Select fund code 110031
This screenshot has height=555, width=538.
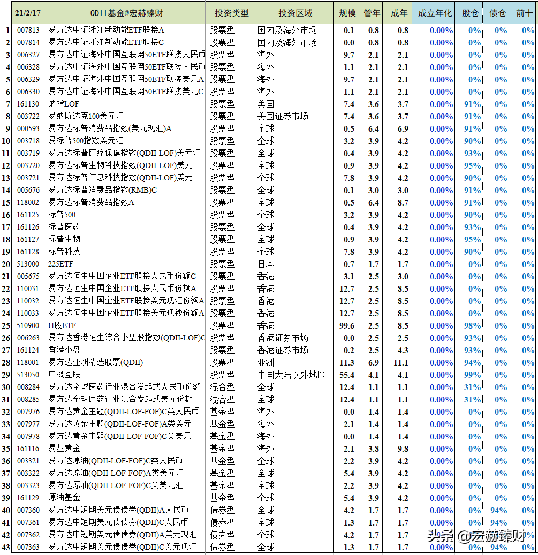pos(28,289)
